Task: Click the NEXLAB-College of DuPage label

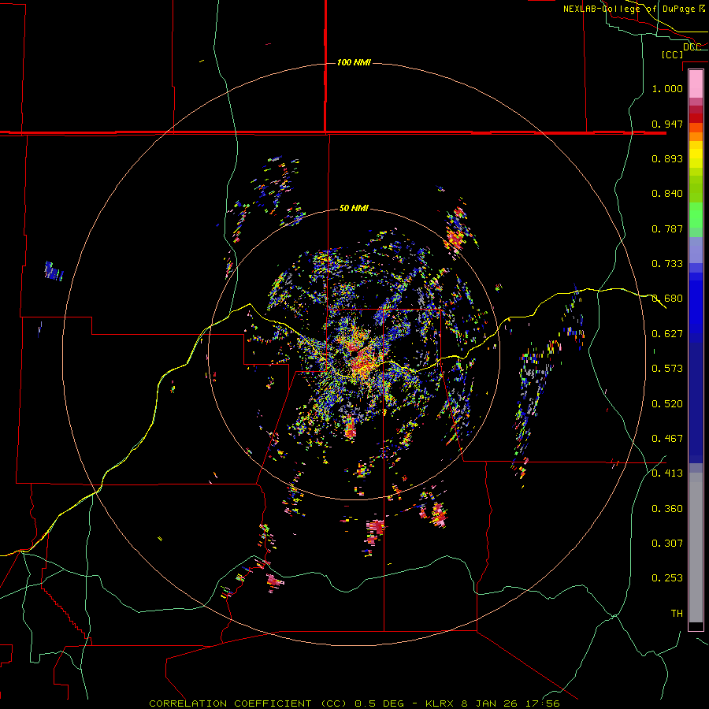Action: pos(633,9)
